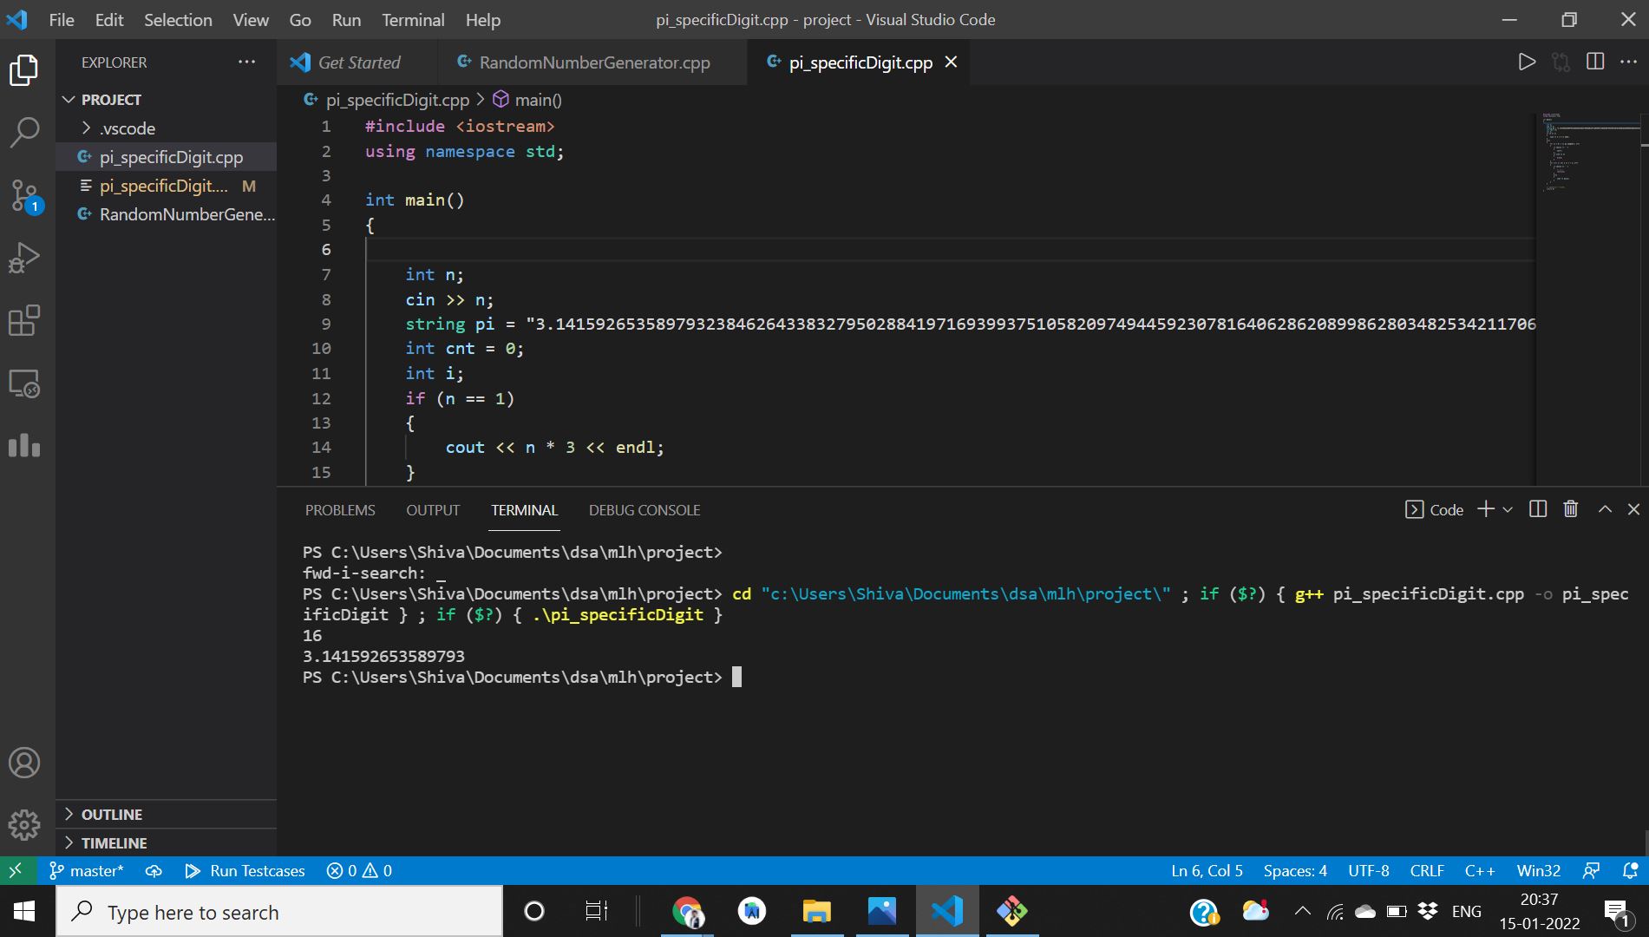Viewport: 1649px width, 937px height.
Task: Open the Search view in activity bar
Action: [24, 133]
